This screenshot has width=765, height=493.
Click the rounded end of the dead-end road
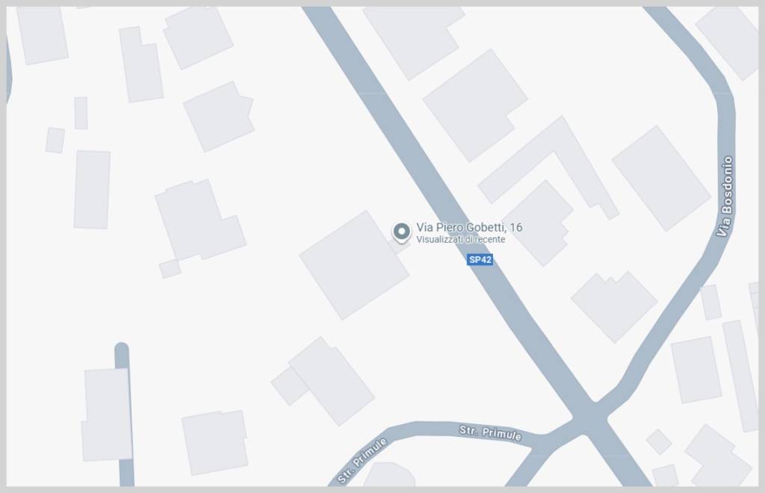point(122,349)
